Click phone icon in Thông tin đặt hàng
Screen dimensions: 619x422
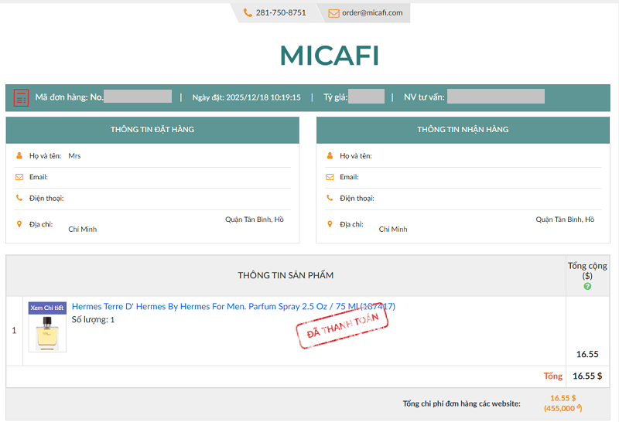click(19, 199)
